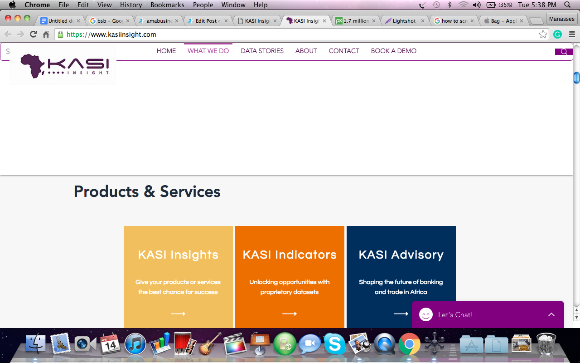Open a new tab with the new-tab button
The height and width of the screenshot is (363, 580).
536,21
